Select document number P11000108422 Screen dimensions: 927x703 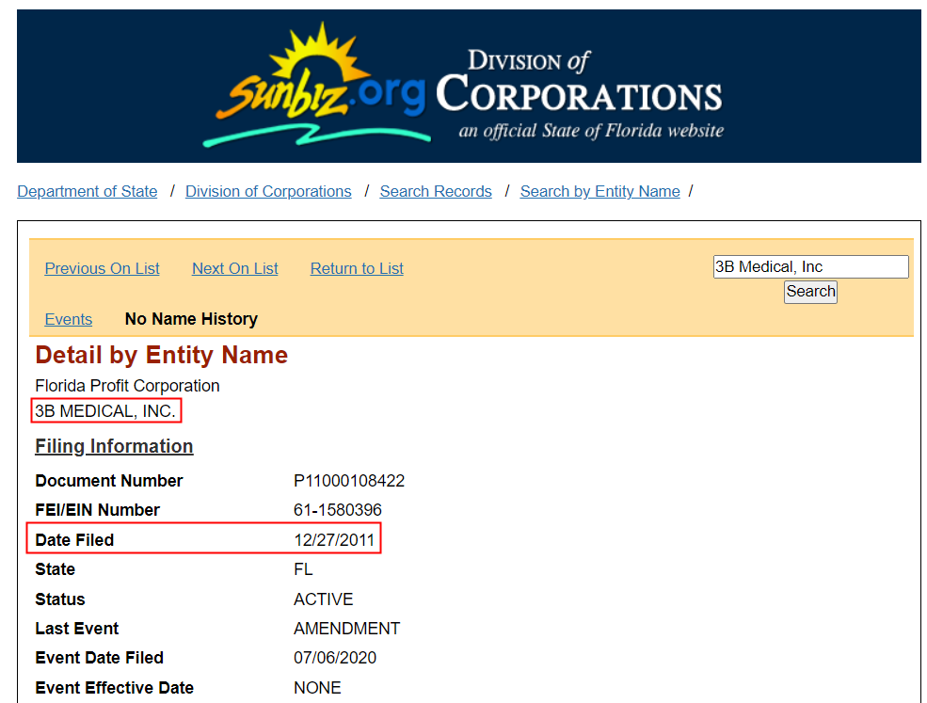[349, 481]
